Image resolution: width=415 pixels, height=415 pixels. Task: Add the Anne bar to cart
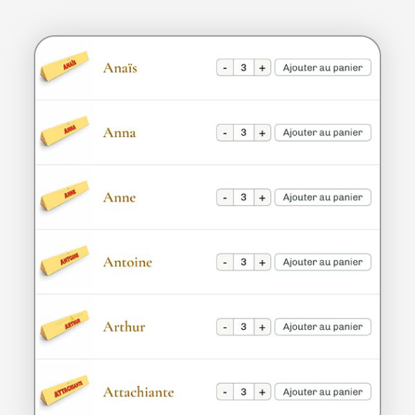[x=323, y=197]
